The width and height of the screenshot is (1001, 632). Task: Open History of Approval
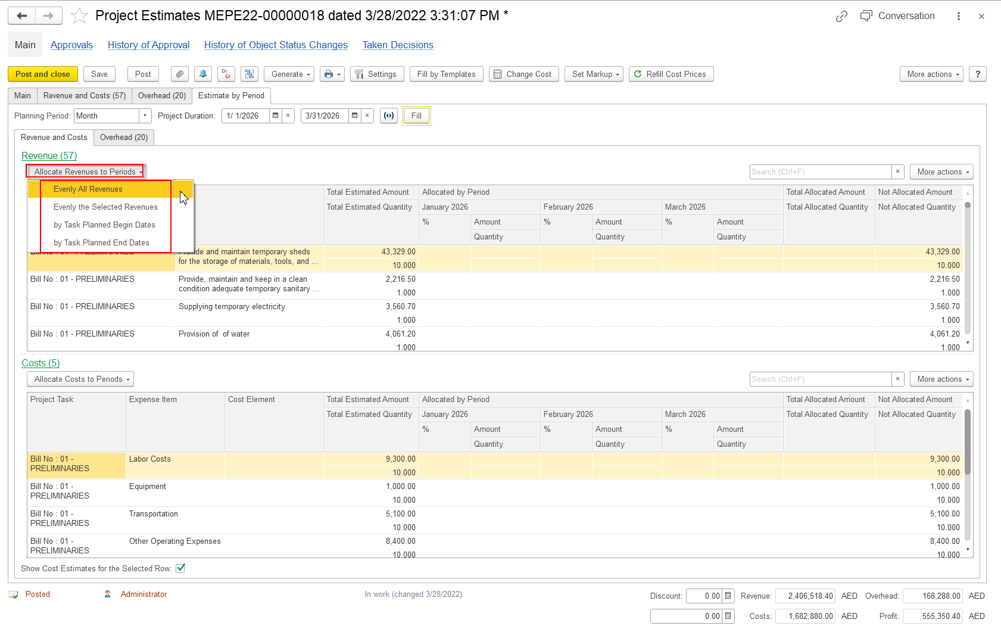point(148,45)
